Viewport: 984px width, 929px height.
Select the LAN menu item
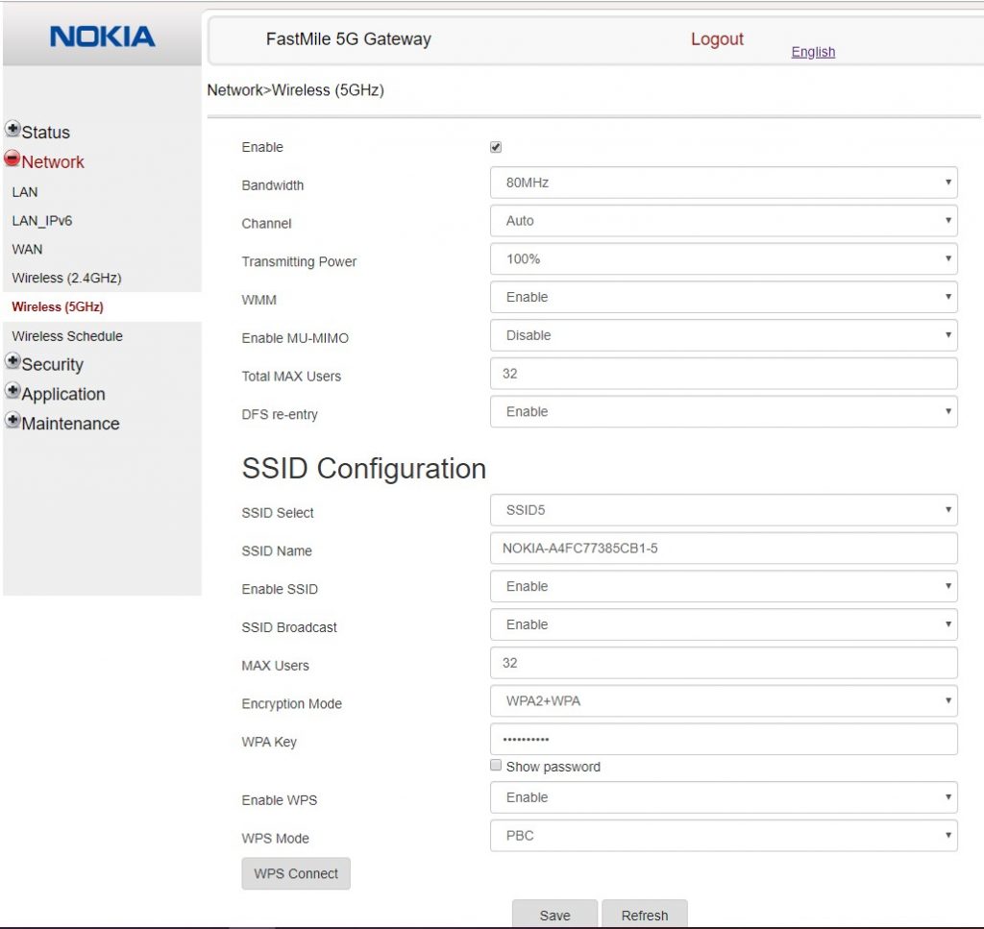(25, 192)
